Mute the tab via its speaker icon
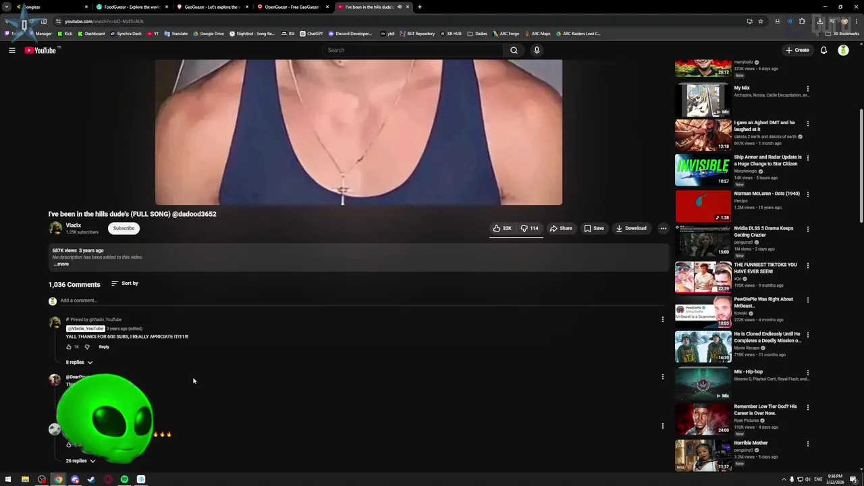The width and height of the screenshot is (864, 486). tap(399, 7)
